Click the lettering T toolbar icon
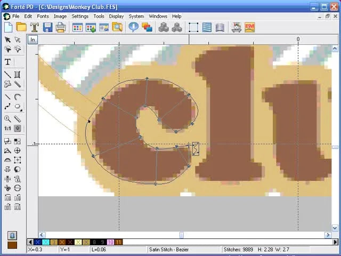This screenshot has width=341, height=256. (x=34, y=27)
